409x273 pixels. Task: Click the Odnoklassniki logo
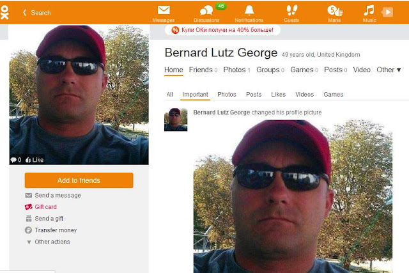point(4,13)
